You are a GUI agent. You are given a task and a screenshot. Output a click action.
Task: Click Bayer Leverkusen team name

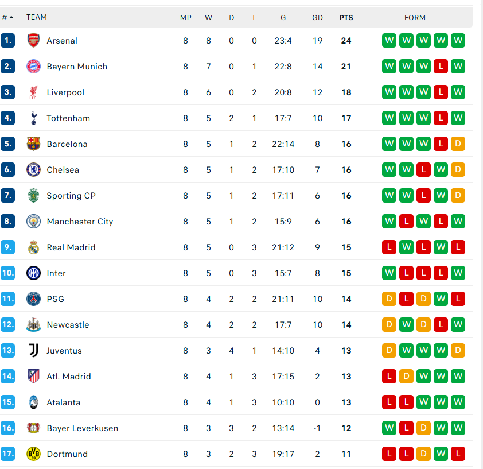tap(82, 428)
